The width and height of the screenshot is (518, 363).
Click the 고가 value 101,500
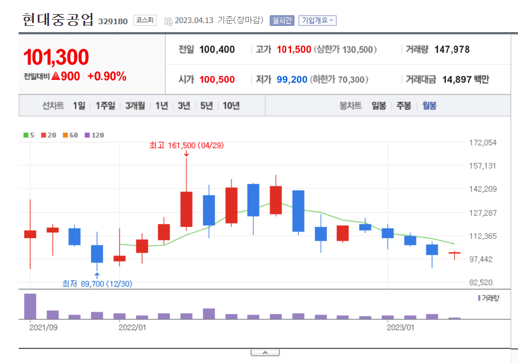pos(294,50)
